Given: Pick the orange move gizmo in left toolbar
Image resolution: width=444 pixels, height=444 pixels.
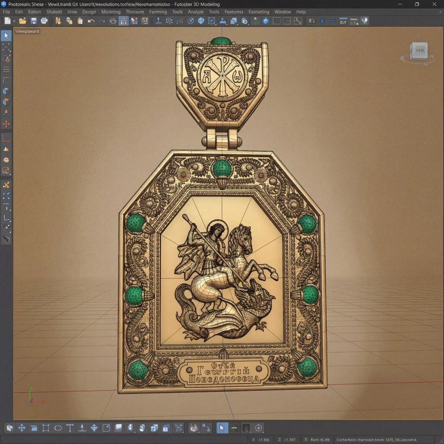Looking at the screenshot, I should click(6, 124).
